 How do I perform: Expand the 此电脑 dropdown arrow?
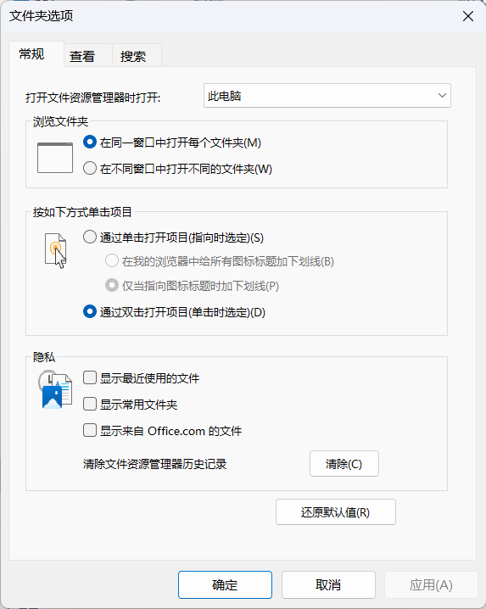(x=442, y=96)
